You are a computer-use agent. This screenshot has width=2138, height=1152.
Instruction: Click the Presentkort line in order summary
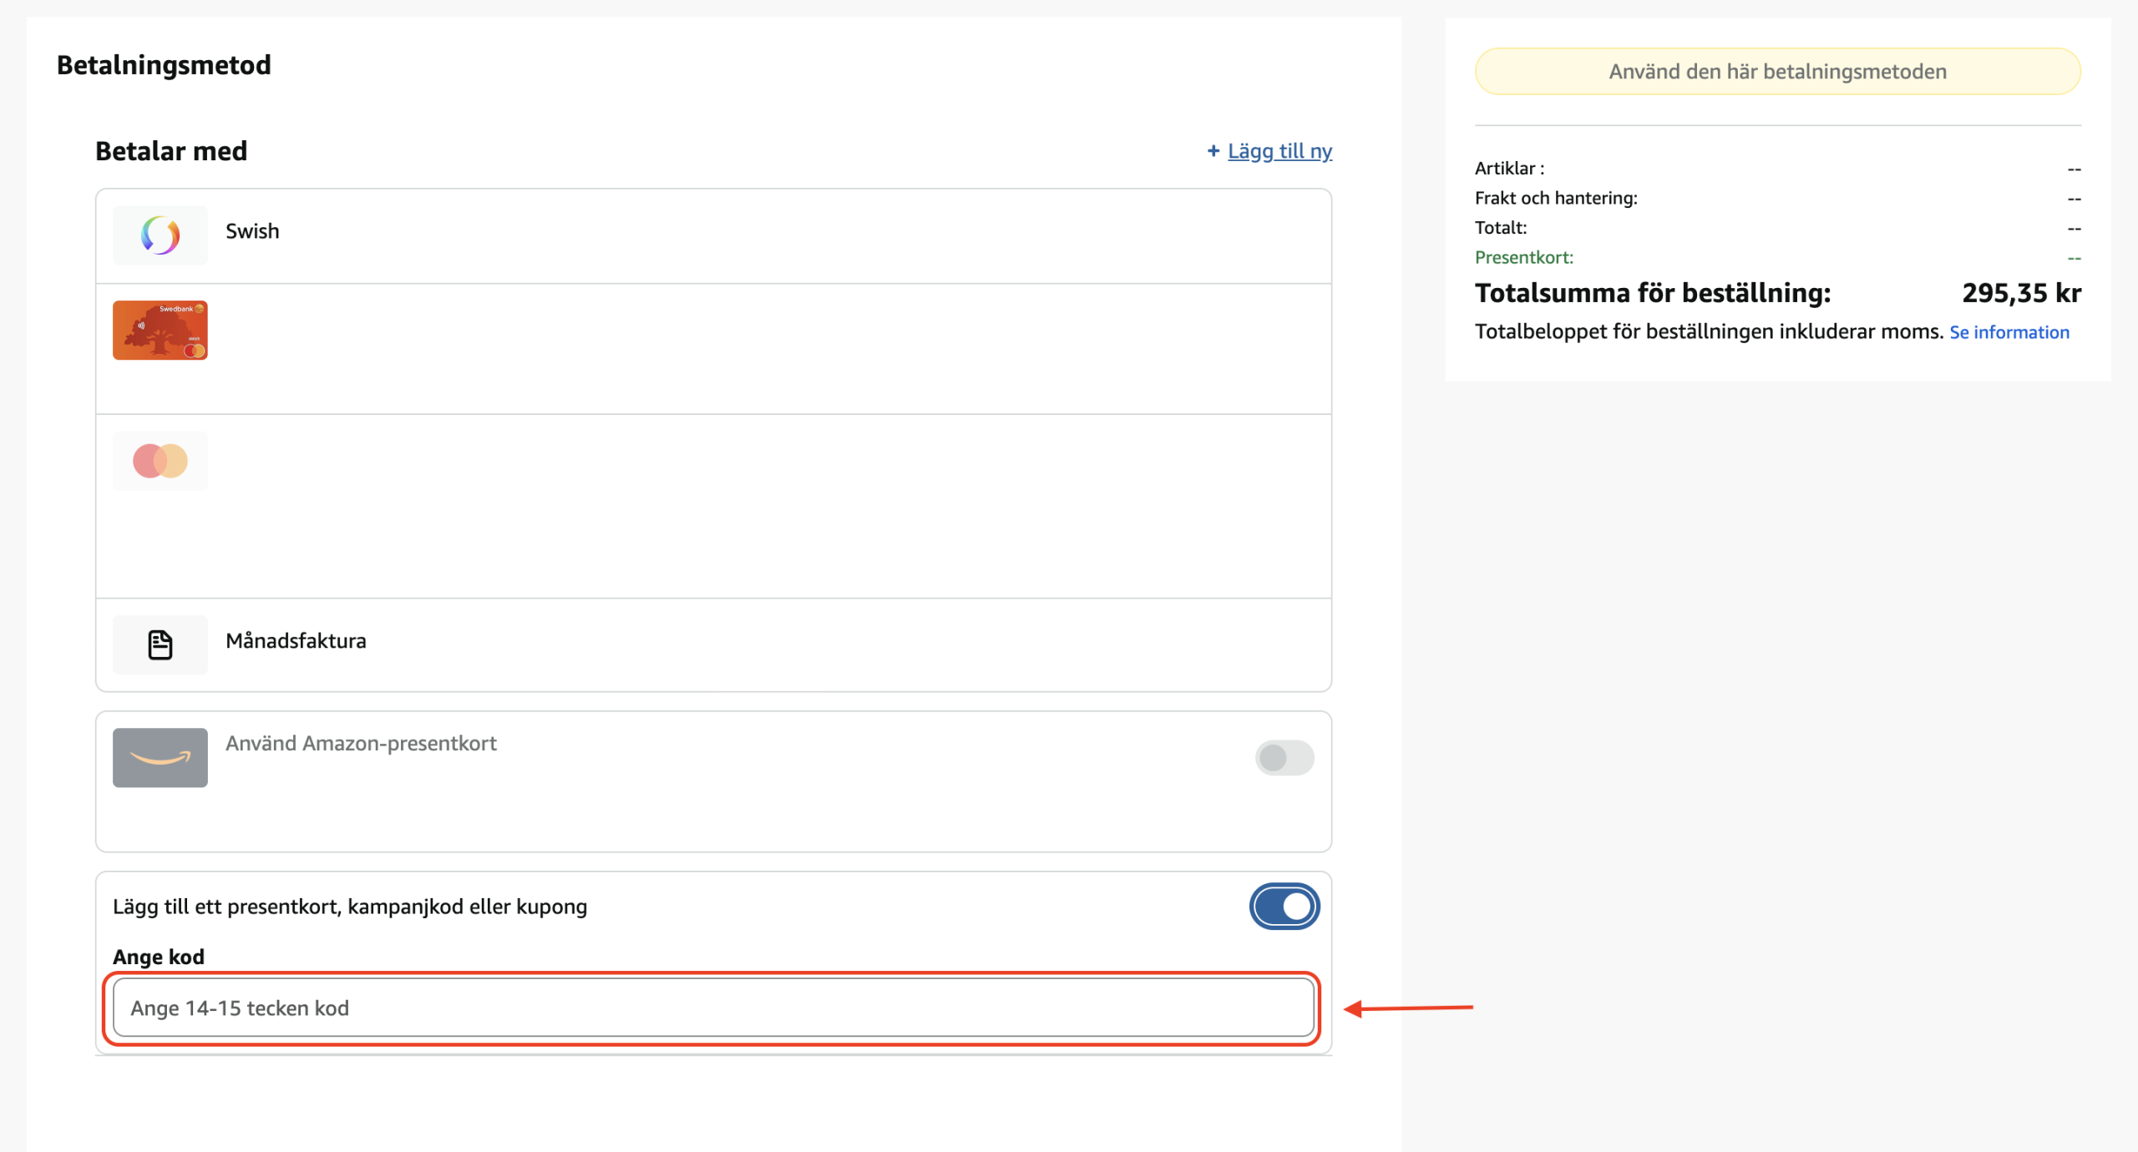[x=1523, y=257]
